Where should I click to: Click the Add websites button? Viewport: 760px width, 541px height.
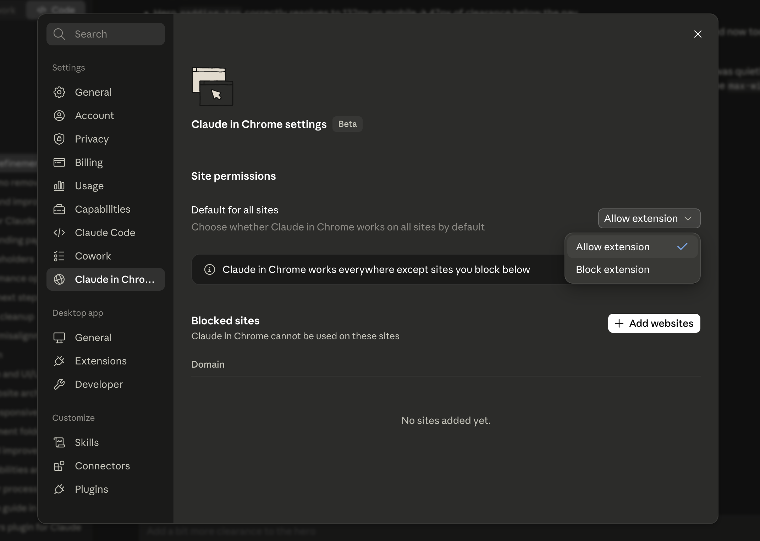pos(654,323)
